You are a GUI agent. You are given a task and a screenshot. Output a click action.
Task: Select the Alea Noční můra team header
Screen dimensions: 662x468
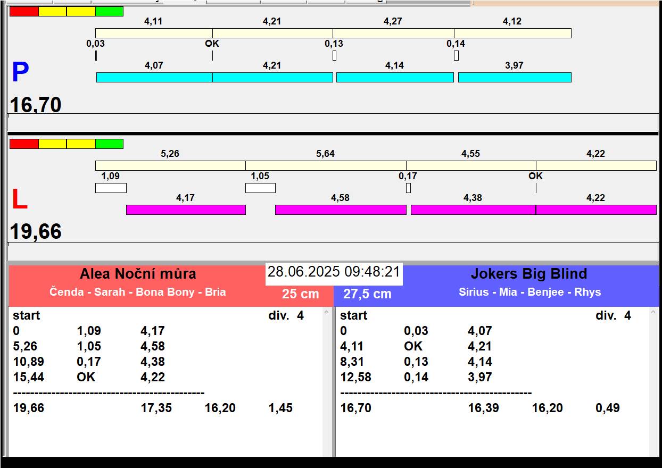pyautogui.click(x=138, y=274)
